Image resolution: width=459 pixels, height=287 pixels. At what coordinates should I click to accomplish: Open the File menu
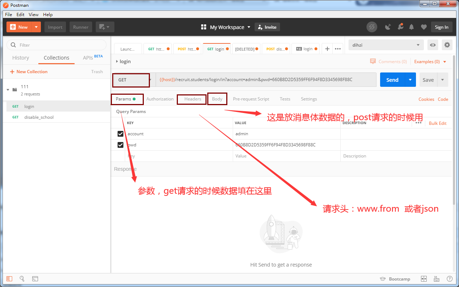point(9,15)
